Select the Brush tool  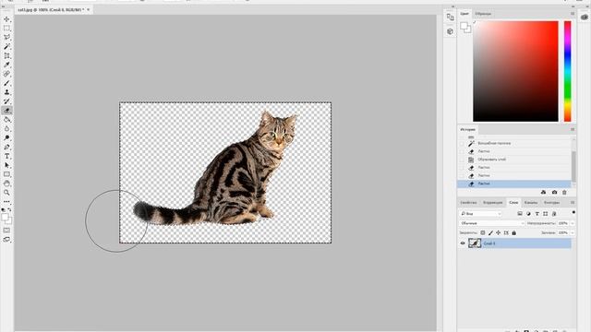tap(6, 83)
